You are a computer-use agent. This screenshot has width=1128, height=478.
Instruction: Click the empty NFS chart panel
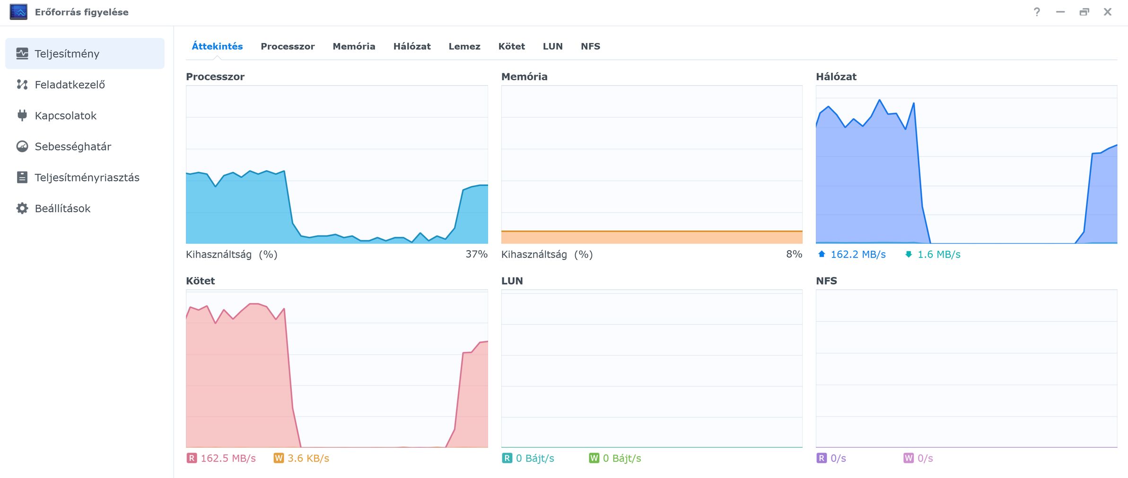(967, 368)
